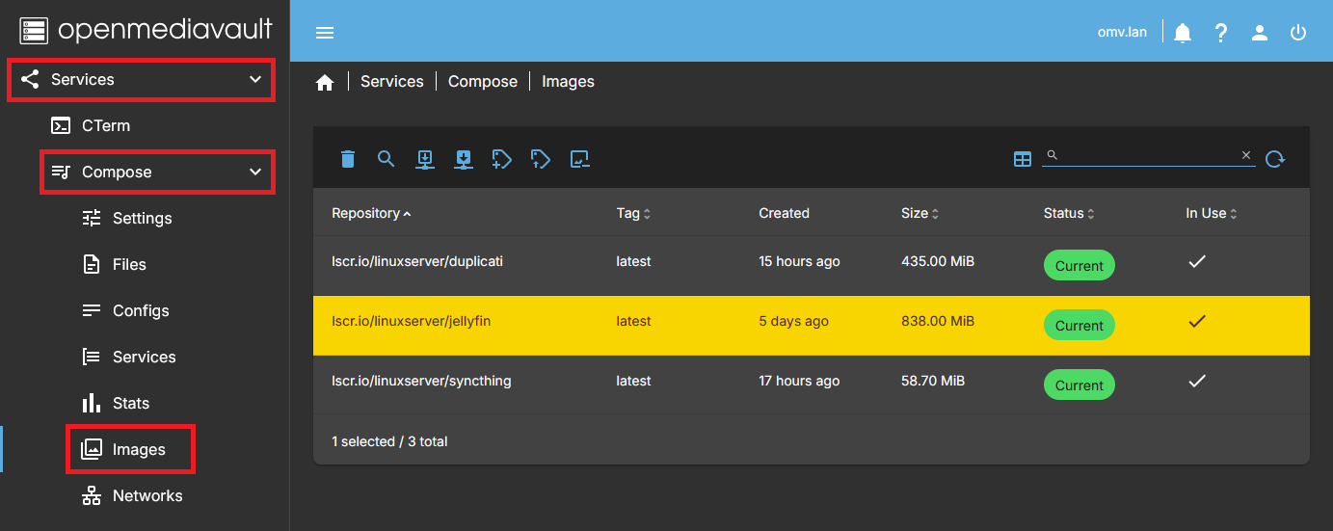Collapse the Compose submenu chevron
This screenshot has height=531, width=1333.
tap(255, 172)
